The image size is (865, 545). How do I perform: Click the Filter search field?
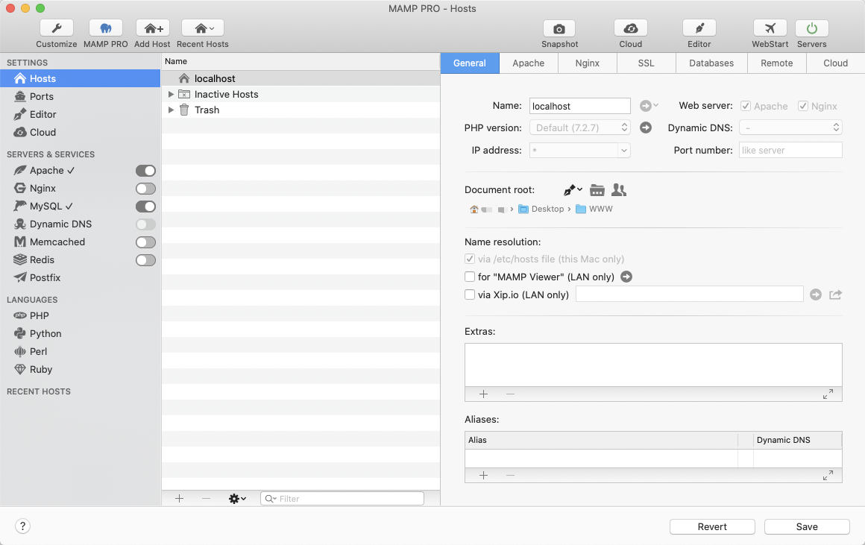tap(342, 499)
